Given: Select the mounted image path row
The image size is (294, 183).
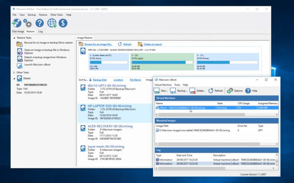Looking at the screenshot, I should (217, 130).
